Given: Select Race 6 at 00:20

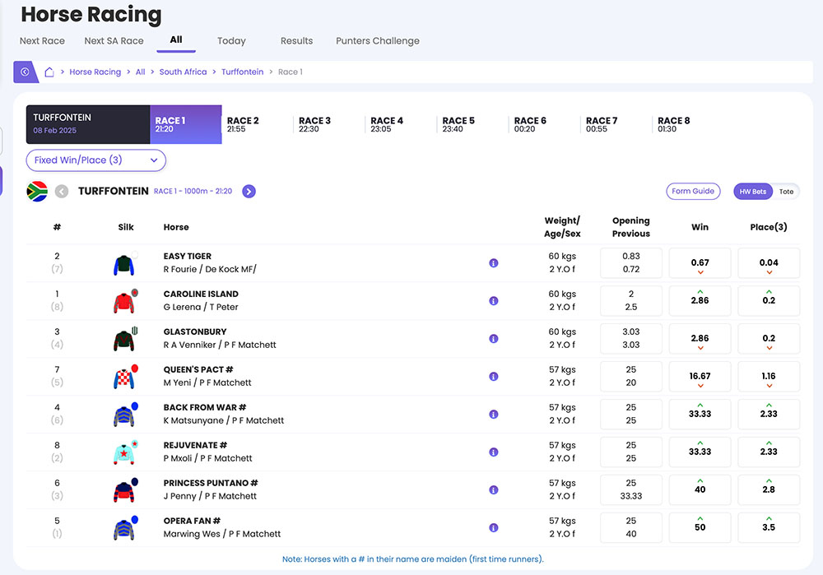Looking at the screenshot, I should point(530,124).
